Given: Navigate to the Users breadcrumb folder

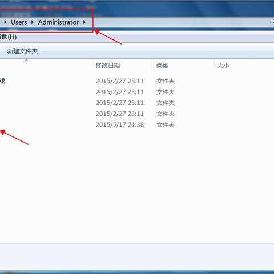Looking at the screenshot, I should tap(19, 22).
